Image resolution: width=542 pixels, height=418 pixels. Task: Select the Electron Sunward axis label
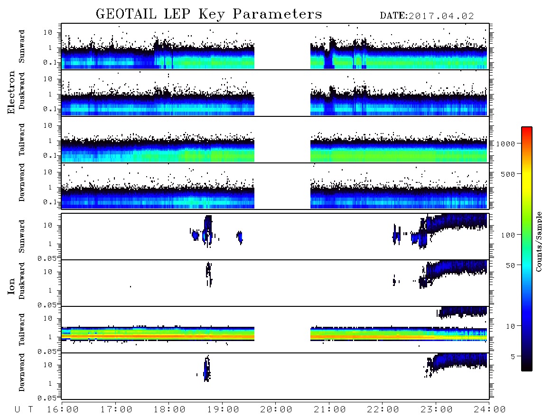coord(22,47)
